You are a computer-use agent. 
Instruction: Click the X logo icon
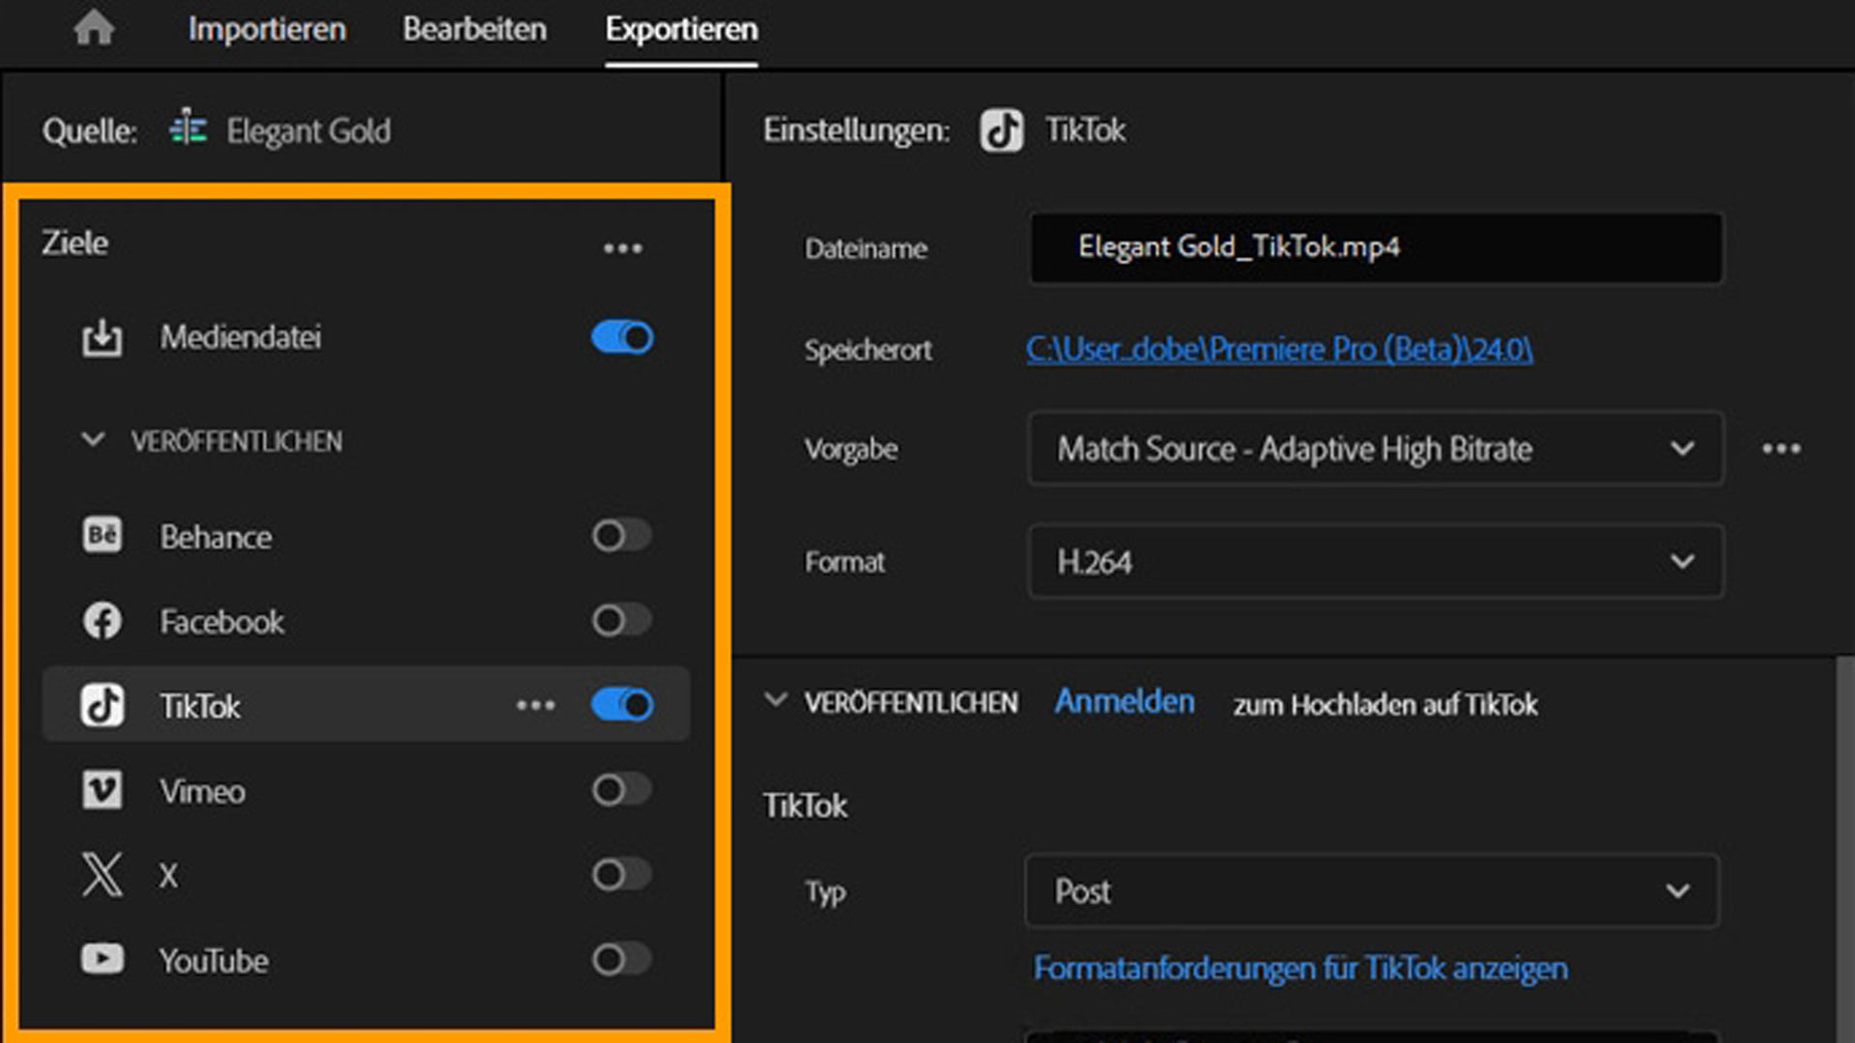pos(102,875)
